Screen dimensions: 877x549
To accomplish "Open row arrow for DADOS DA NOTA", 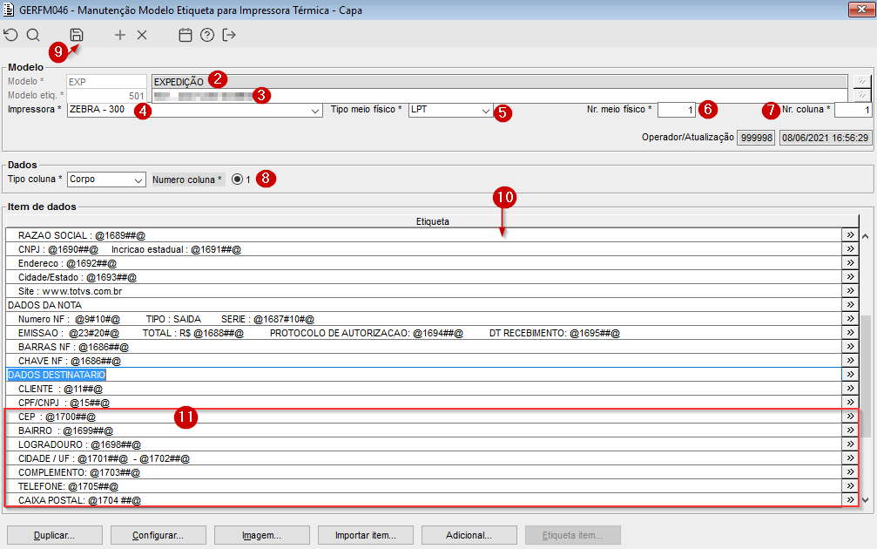I will [x=850, y=305].
